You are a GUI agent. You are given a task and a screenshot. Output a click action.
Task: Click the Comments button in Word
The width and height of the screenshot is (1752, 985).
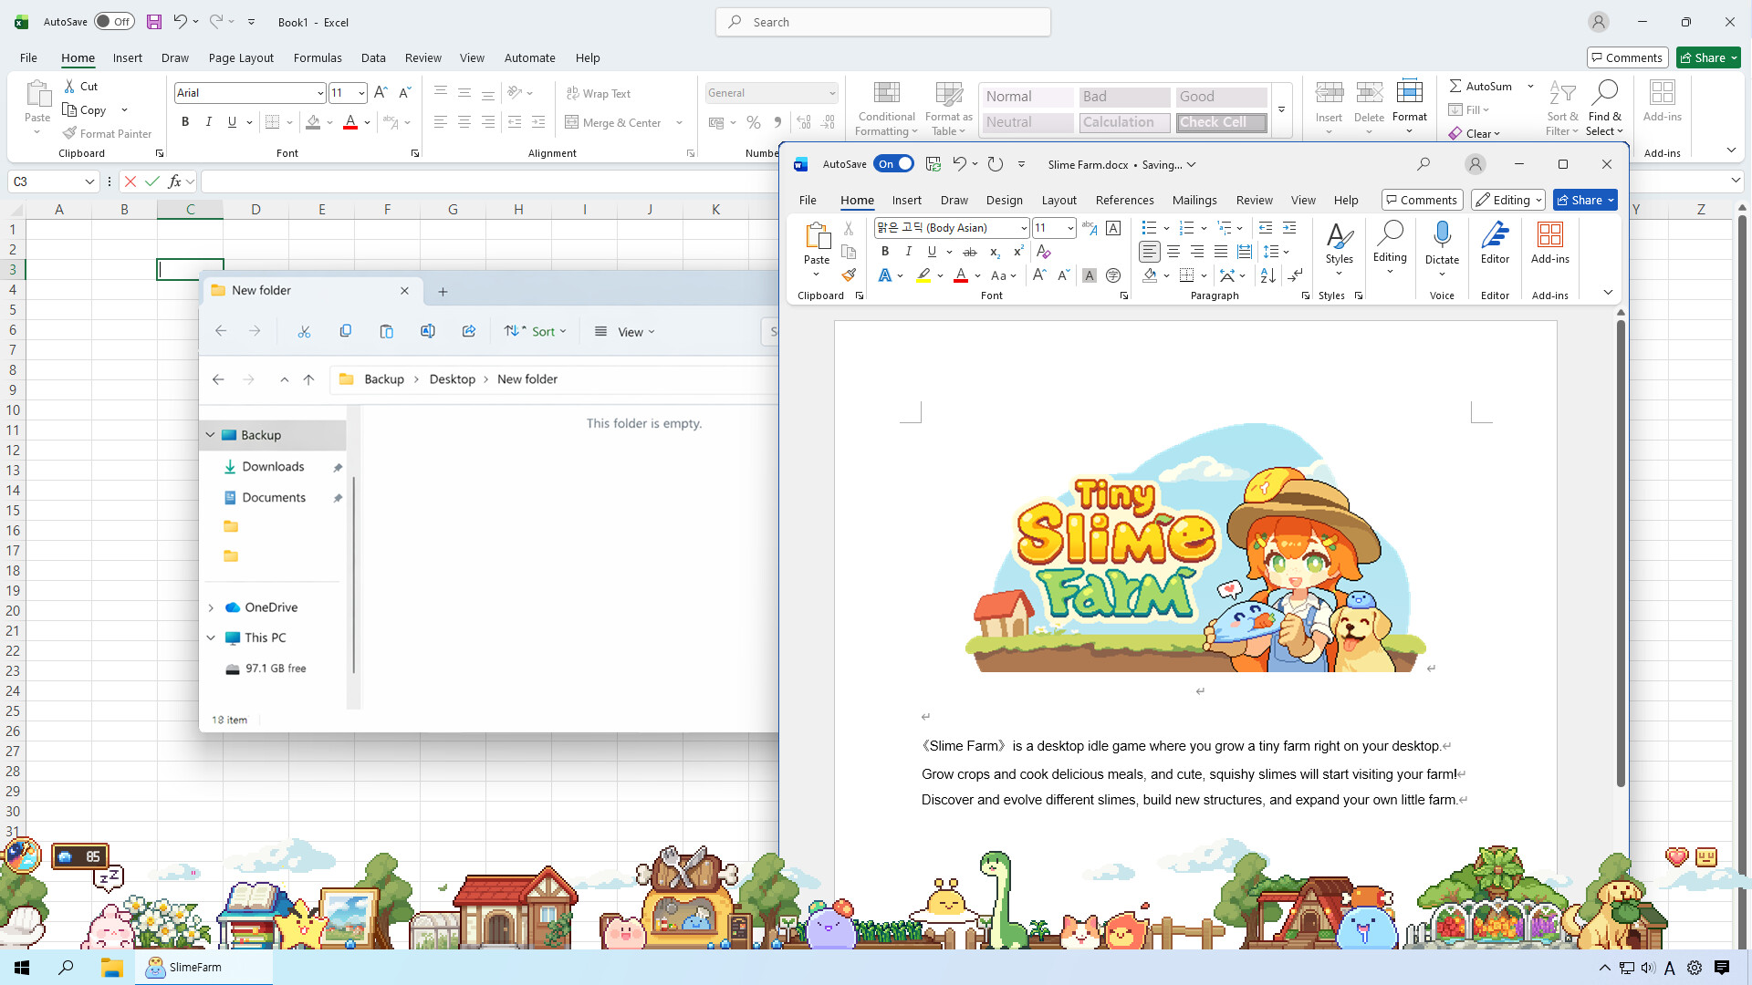click(1422, 200)
